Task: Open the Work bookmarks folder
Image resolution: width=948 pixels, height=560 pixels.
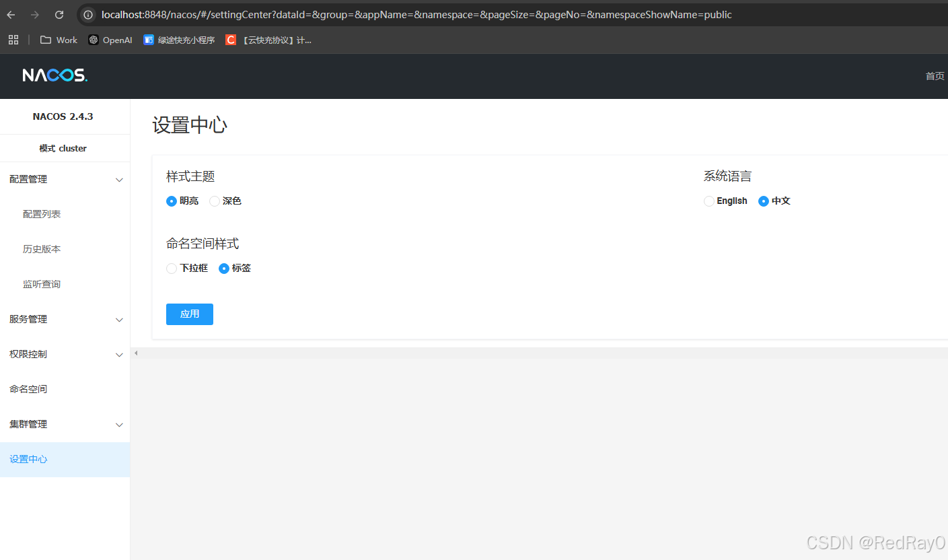Action: point(59,40)
